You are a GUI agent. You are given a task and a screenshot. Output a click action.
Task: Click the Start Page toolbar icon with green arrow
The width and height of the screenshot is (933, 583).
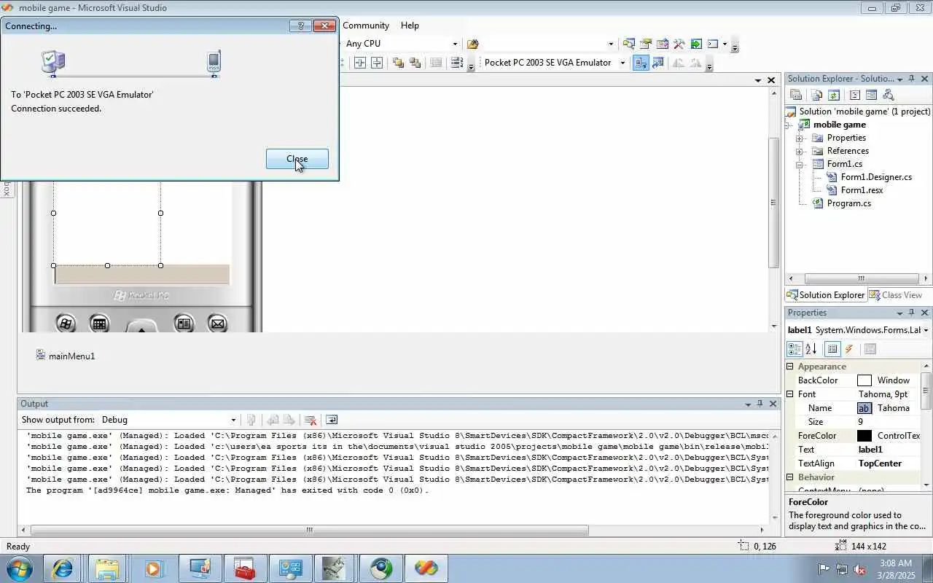pos(695,44)
